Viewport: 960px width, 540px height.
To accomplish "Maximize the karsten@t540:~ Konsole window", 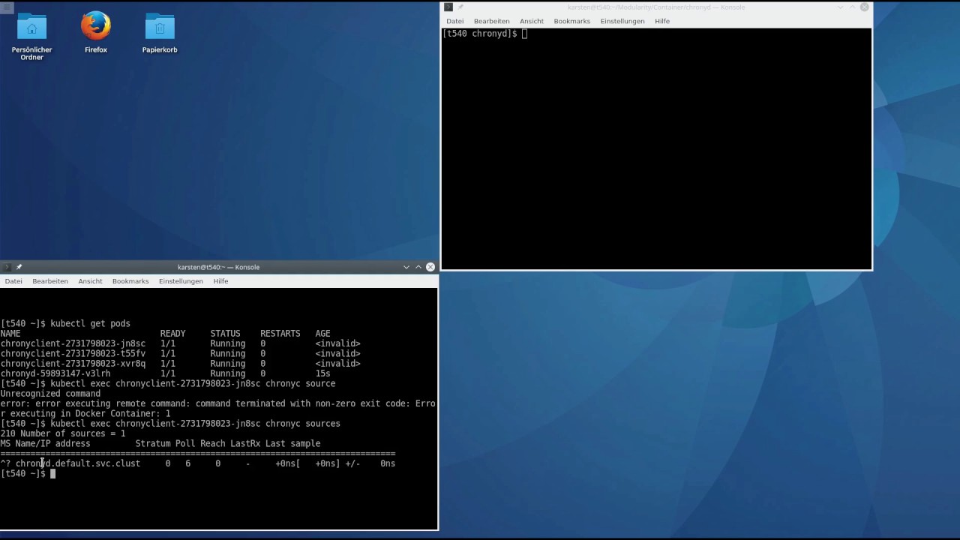I will [x=418, y=267].
